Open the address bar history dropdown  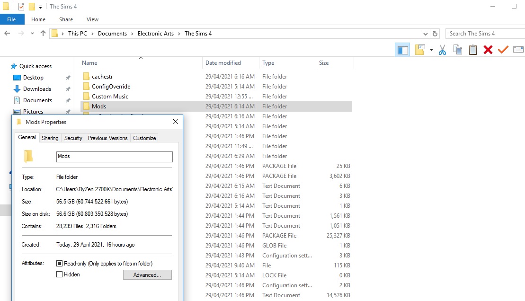pos(425,34)
